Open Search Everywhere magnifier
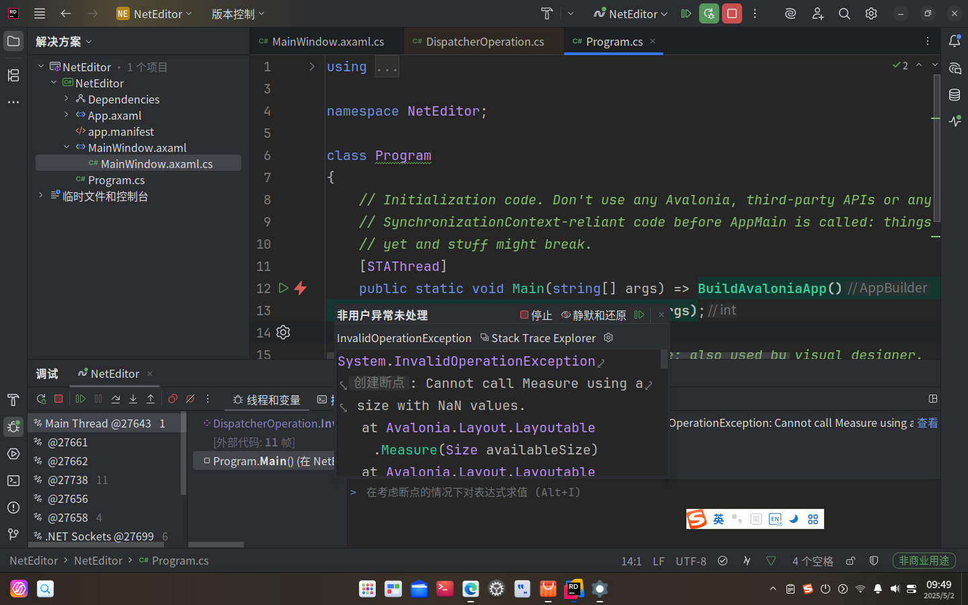This screenshot has height=605, width=968. tap(844, 13)
